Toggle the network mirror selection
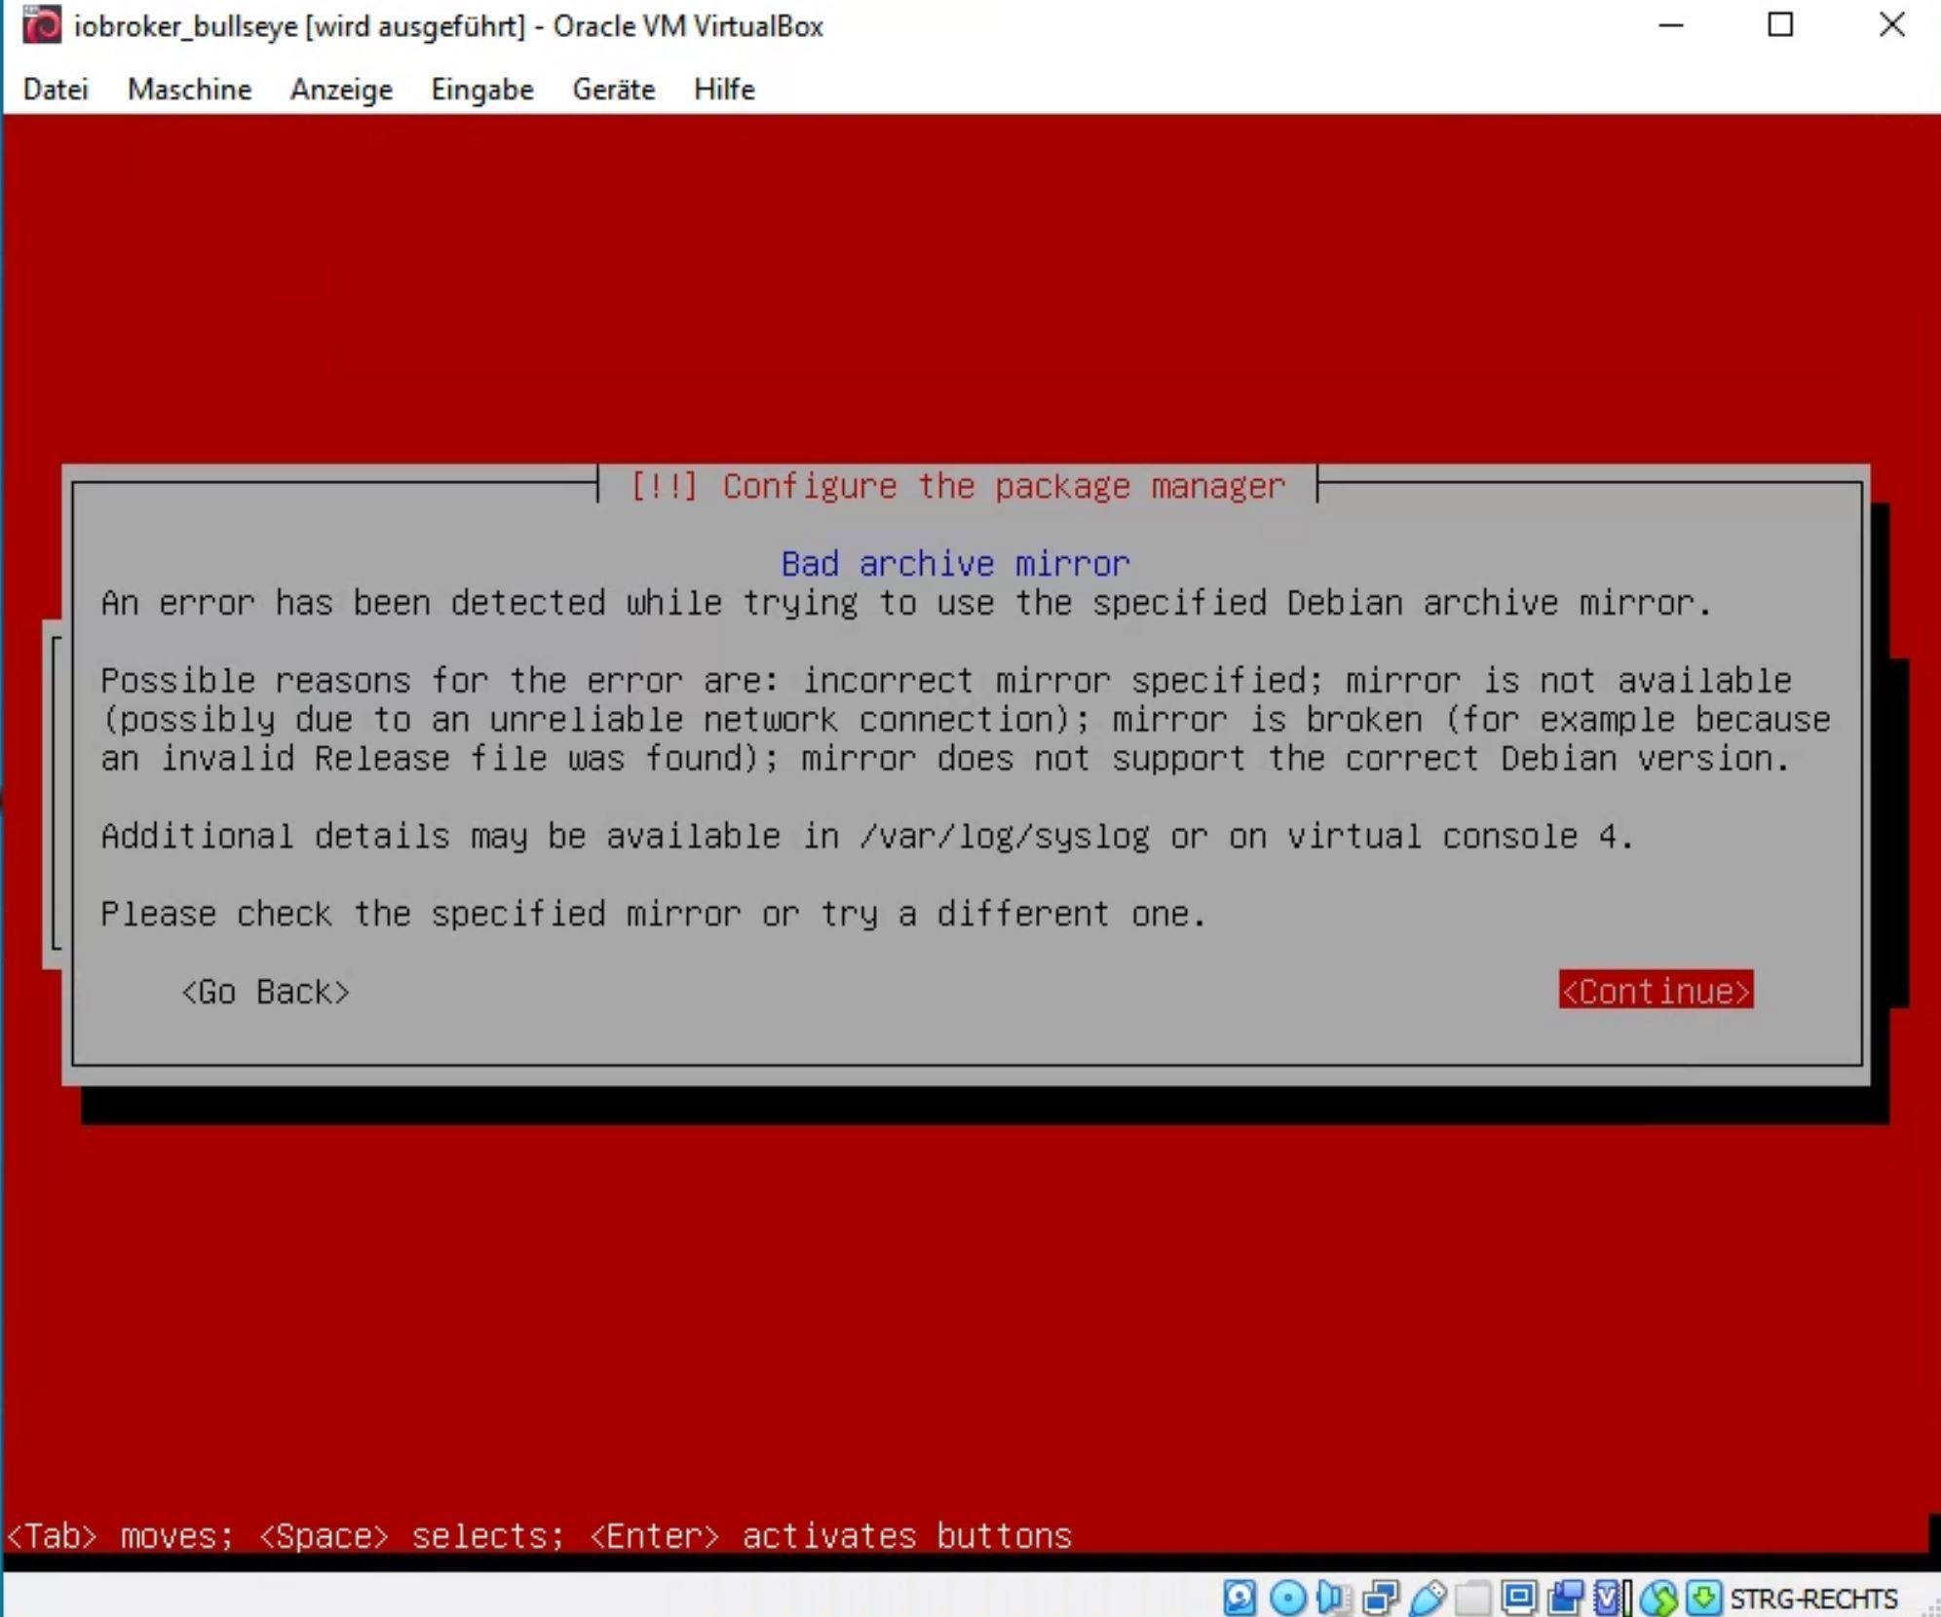 coord(266,990)
